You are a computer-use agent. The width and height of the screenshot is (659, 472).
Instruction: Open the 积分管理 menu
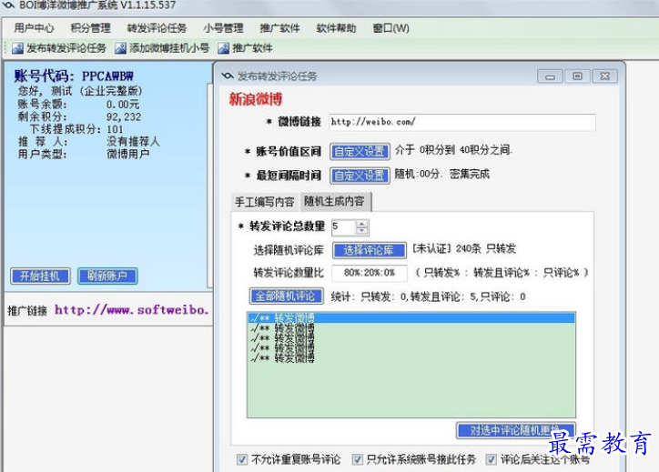90,28
